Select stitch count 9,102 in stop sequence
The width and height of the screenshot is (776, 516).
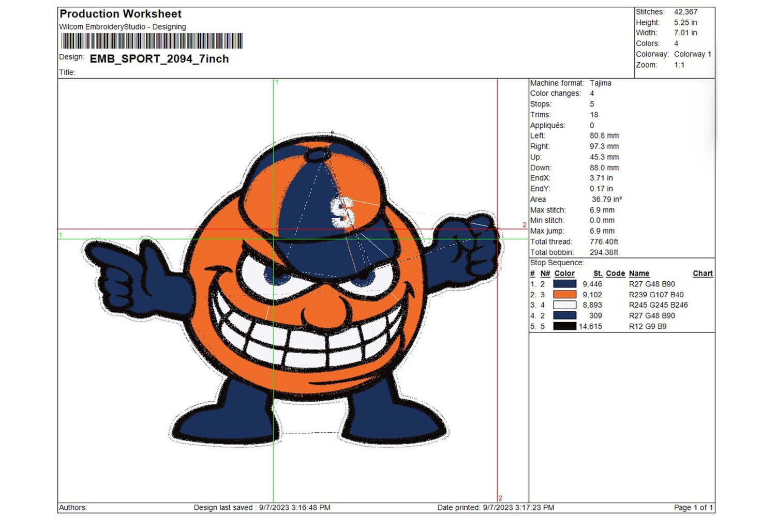(592, 295)
